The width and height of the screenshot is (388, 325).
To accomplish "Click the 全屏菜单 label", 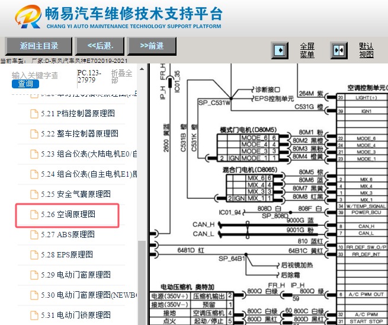I will [x=307, y=50].
